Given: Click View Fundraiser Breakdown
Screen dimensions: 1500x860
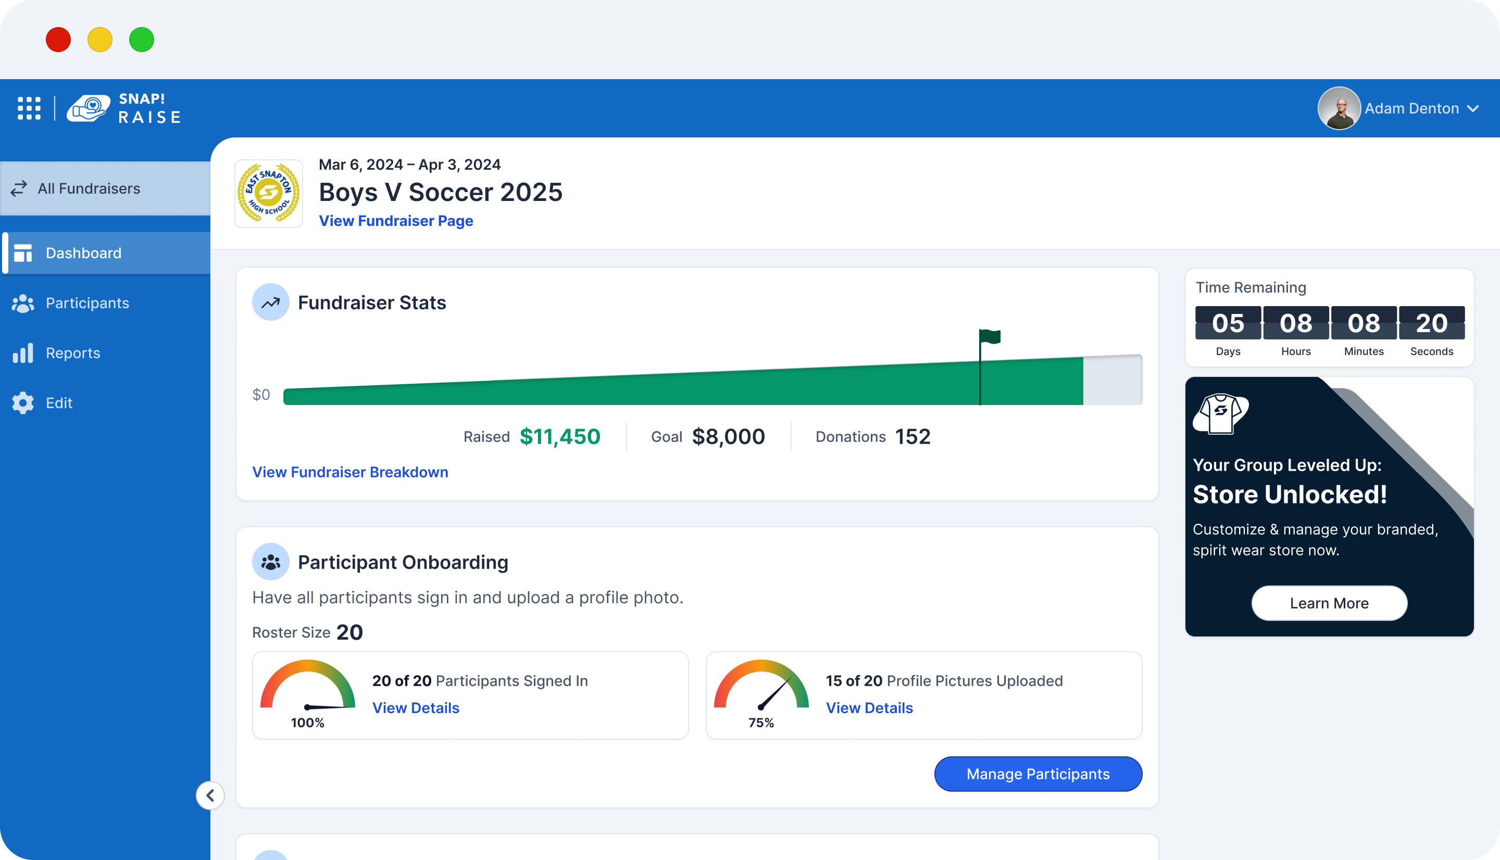Looking at the screenshot, I should (x=351, y=472).
